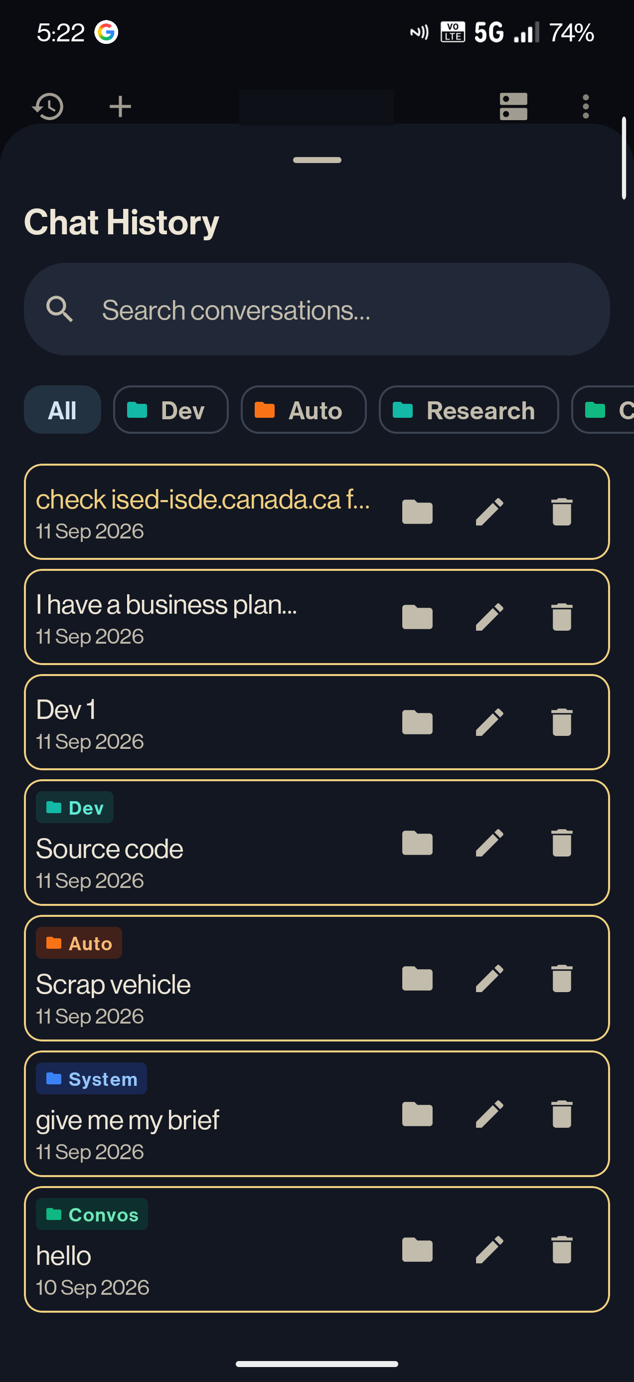Delete the 'hello' conversation
The image size is (634, 1382).
(x=562, y=1249)
